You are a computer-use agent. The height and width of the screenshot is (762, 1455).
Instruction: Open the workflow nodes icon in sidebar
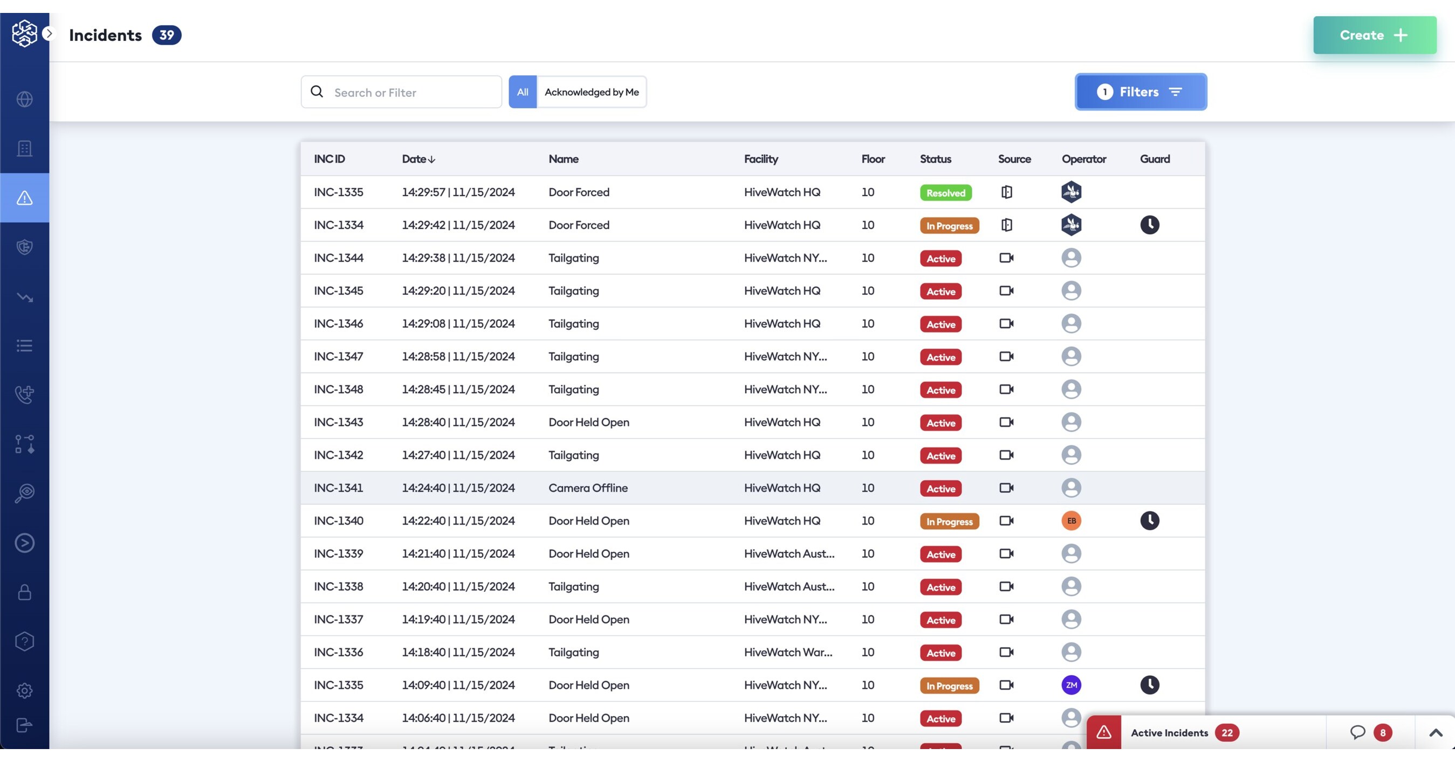point(25,444)
